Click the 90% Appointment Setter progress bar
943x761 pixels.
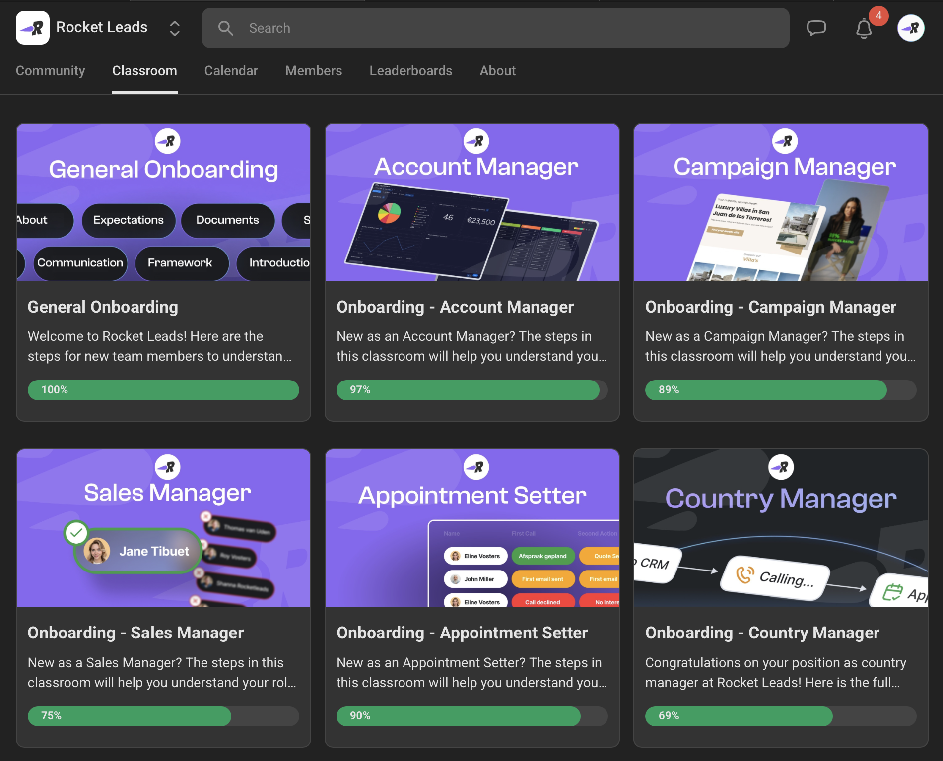tap(472, 716)
